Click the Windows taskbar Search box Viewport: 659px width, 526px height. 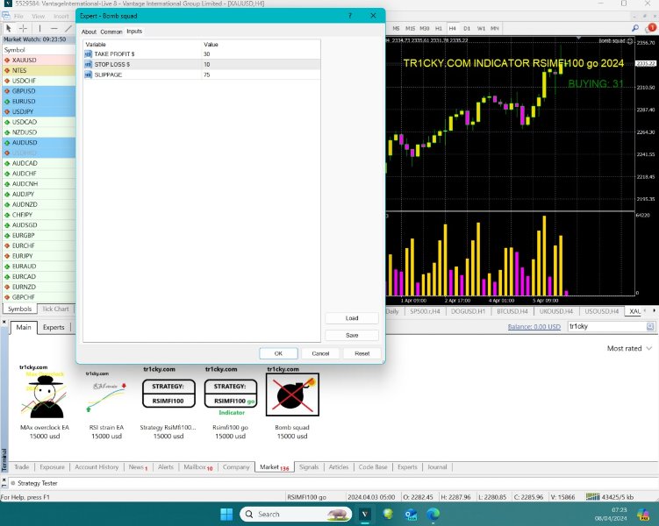(x=296, y=515)
